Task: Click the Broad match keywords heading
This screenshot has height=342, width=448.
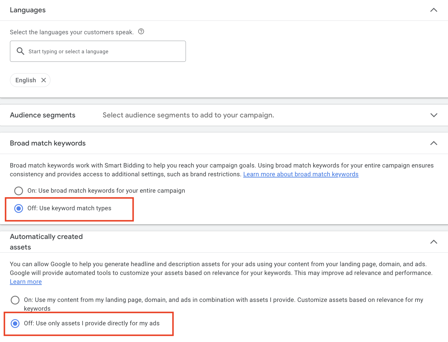Action: [x=48, y=143]
